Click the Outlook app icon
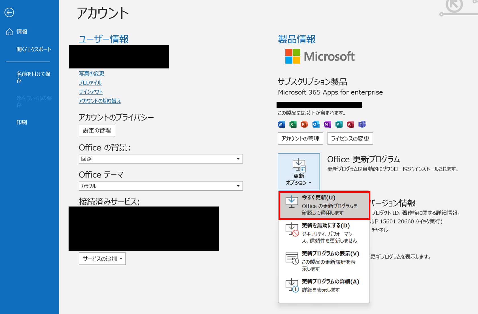This screenshot has height=314, width=478. pos(316,124)
